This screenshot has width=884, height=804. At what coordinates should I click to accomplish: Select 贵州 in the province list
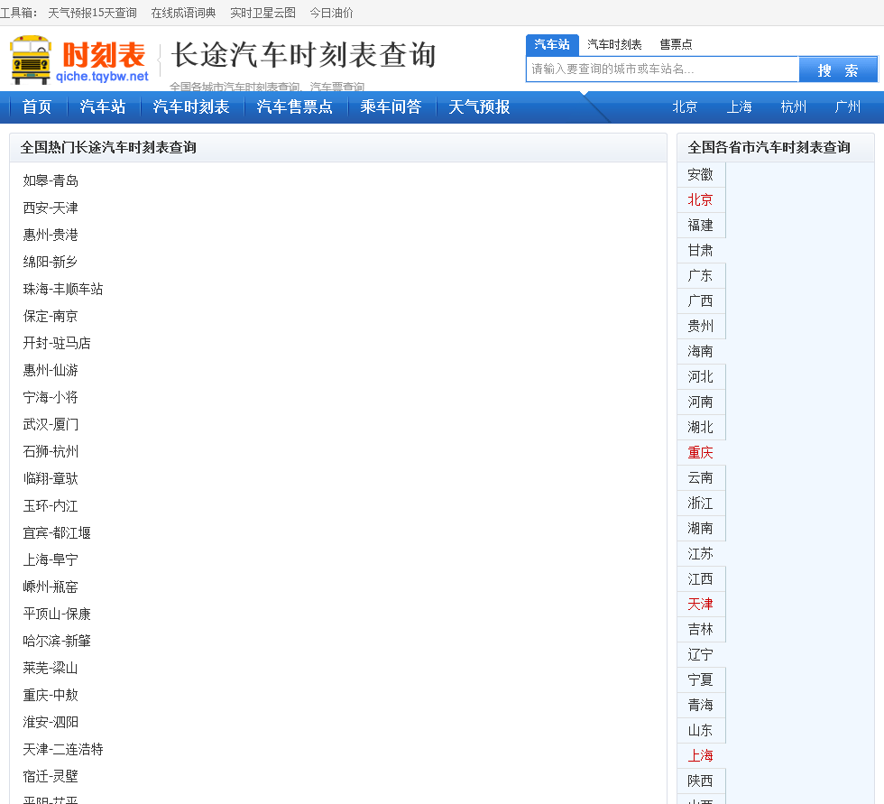[x=700, y=327]
